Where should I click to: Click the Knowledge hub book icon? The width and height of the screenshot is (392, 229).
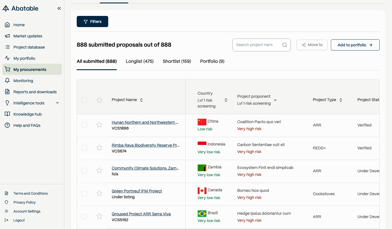click(8, 114)
